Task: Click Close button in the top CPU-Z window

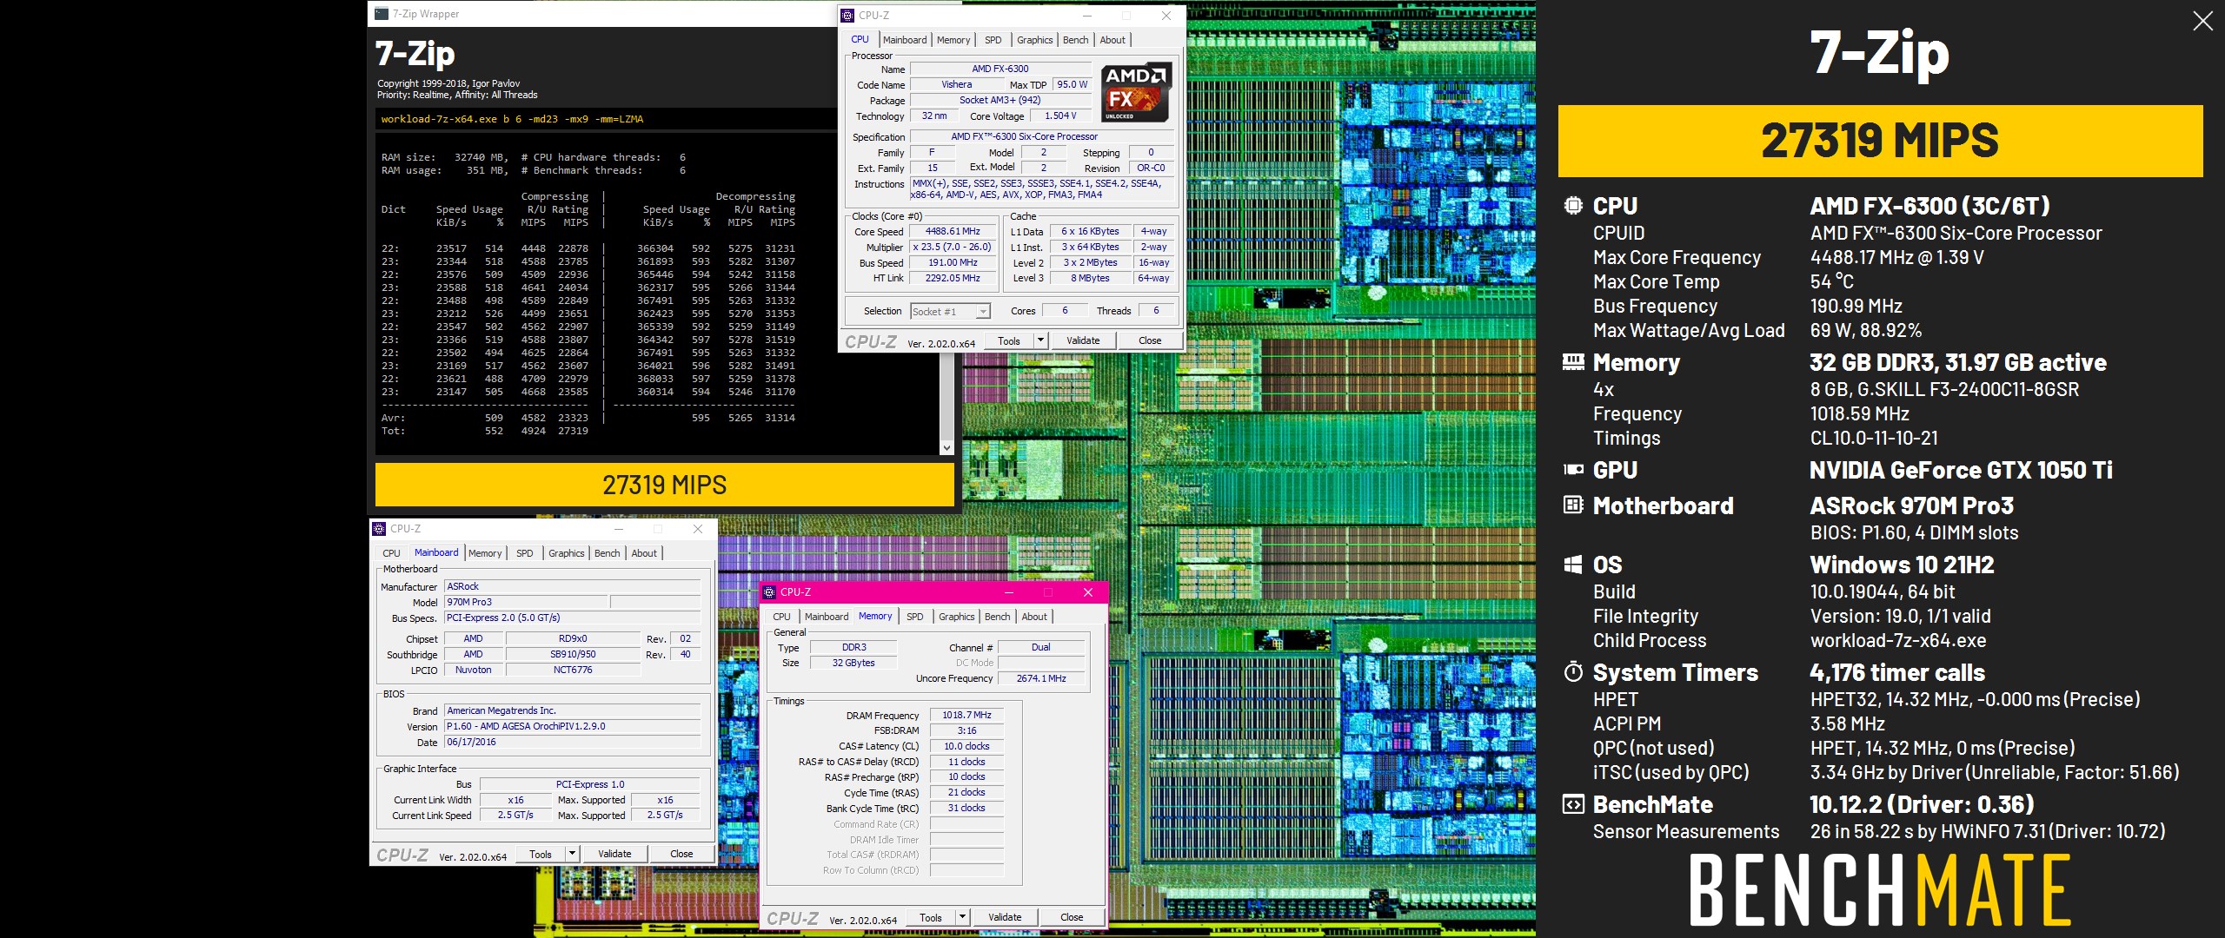Action: pyautogui.click(x=1150, y=340)
